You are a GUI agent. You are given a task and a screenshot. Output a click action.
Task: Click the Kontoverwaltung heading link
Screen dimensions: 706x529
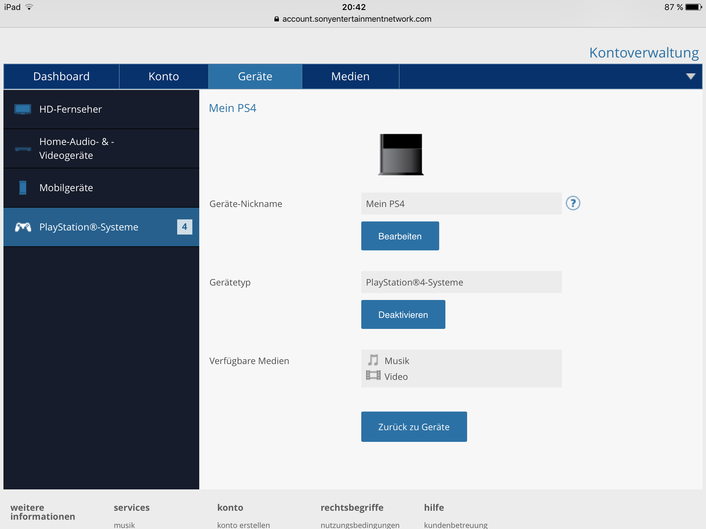tap(644, 53)
